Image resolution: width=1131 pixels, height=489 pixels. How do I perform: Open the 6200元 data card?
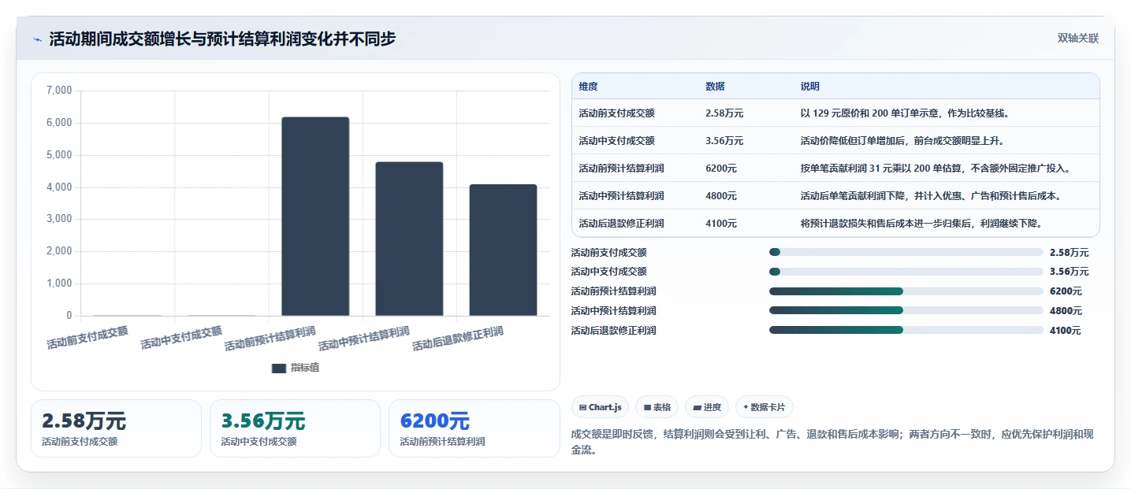coord(474,428)
